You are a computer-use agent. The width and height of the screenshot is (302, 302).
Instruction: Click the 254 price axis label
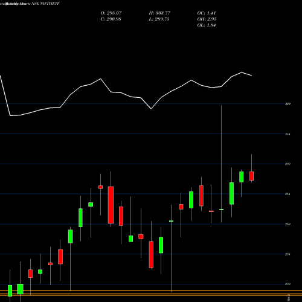pos(288,254)
